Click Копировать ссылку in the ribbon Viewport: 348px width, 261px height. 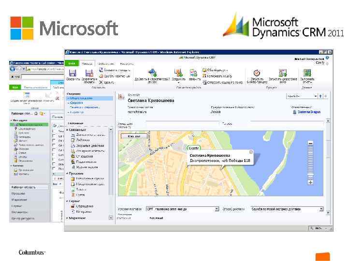217,76
